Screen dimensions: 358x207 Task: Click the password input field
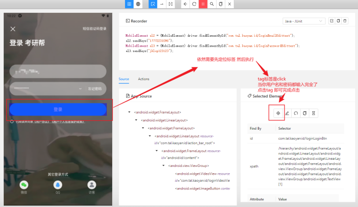[58, 88]
